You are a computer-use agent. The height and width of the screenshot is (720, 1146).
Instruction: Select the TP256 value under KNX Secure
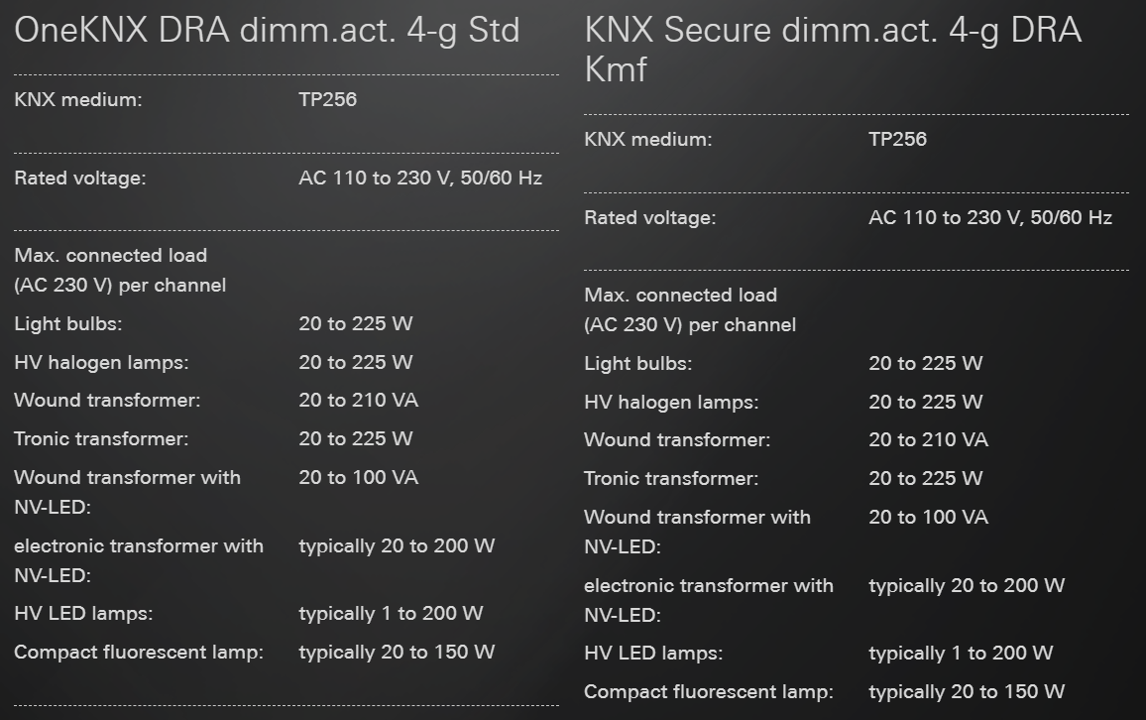[x=897, y=139]
